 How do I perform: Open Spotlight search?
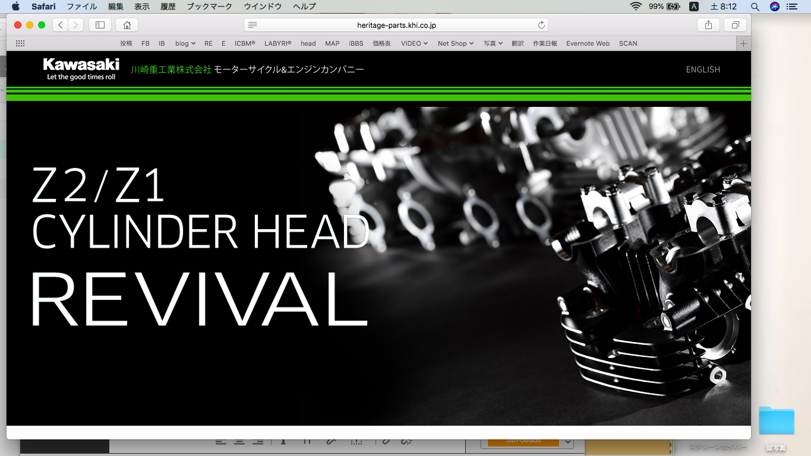[755, 7]
